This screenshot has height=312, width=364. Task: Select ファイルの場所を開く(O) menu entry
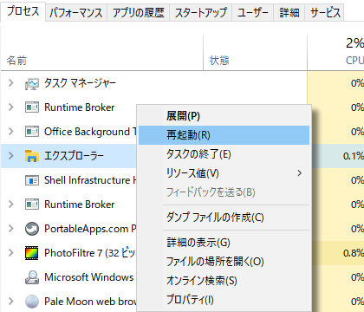coord(224,262)
